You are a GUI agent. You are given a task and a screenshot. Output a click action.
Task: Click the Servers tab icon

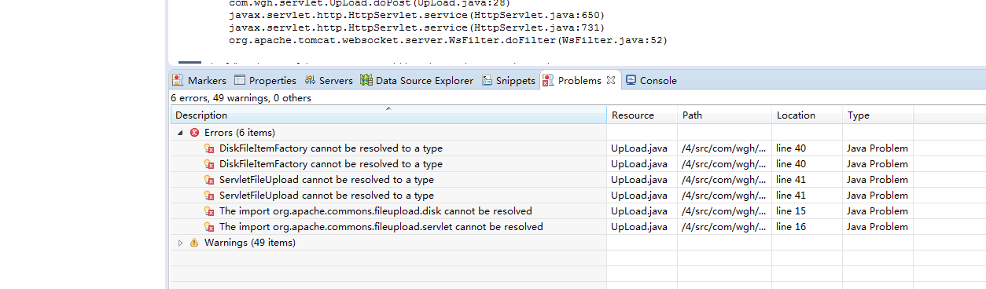click(x=310, y=80)
